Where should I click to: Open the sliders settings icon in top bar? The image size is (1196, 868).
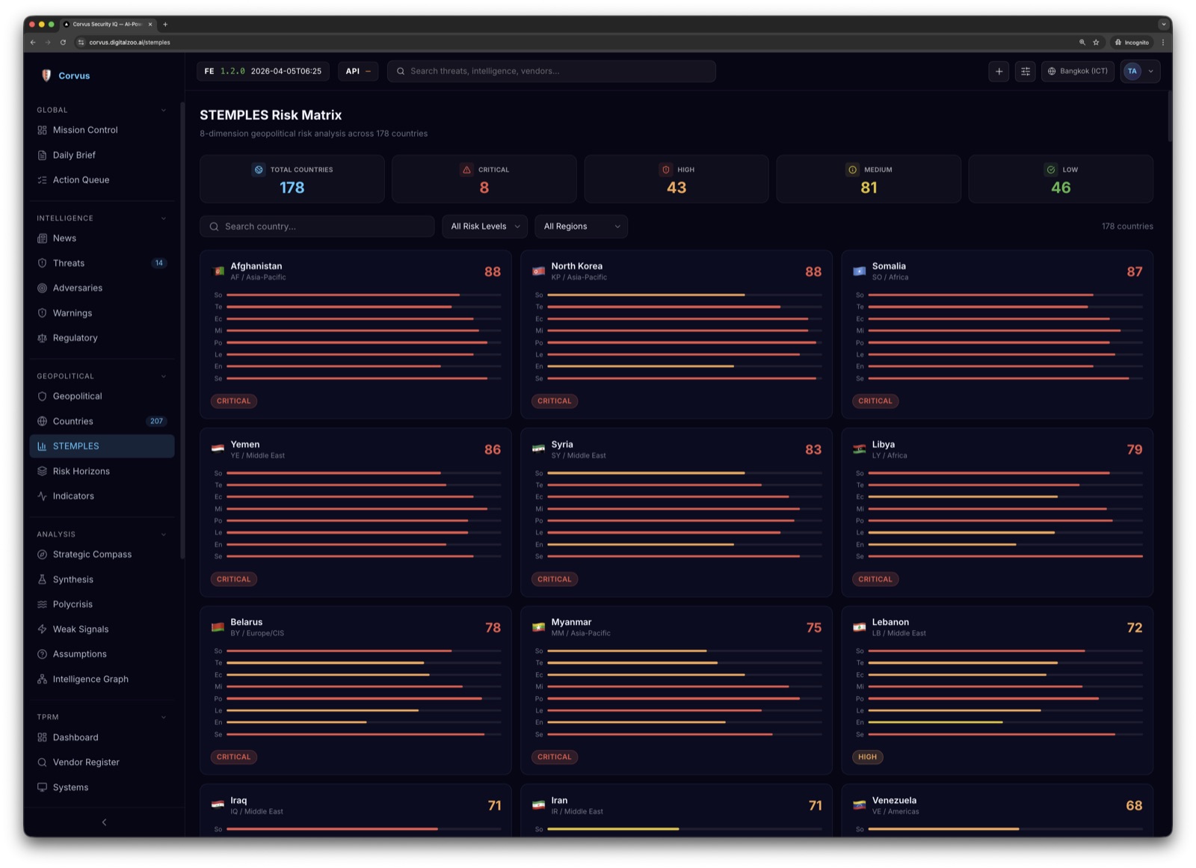coord(1026,71)
